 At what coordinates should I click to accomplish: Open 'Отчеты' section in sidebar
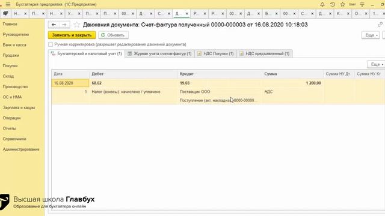pyautogui.click(x=9, y=128)
